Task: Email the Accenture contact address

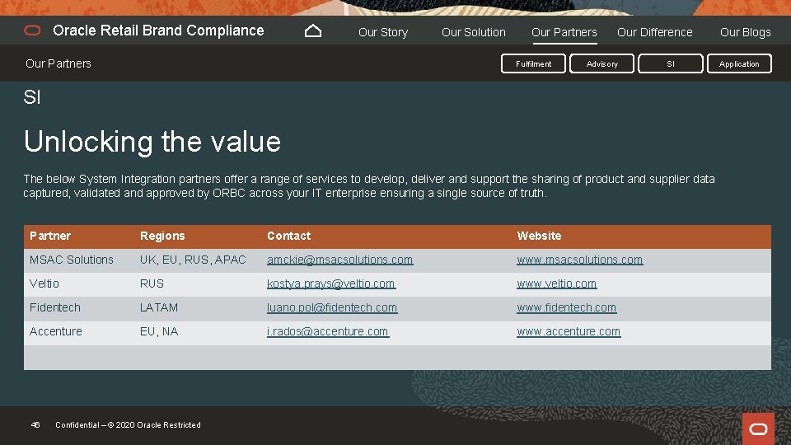Action: click(x=328, y=331)
